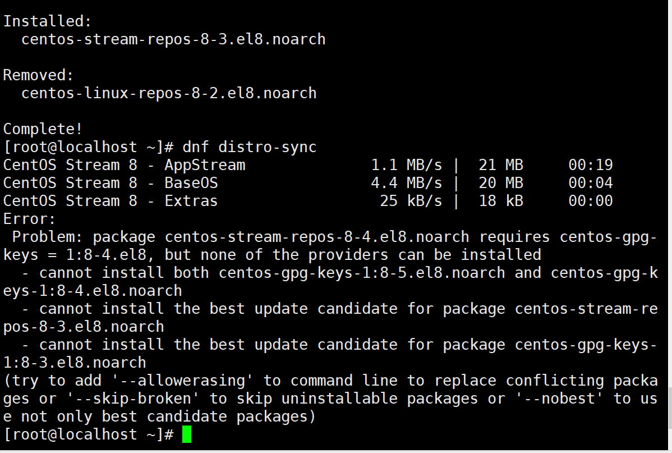The image size is (672, 453).
Task: Click the '--nobest' option text
Action: pyautogui.click(x=559, y=399)
